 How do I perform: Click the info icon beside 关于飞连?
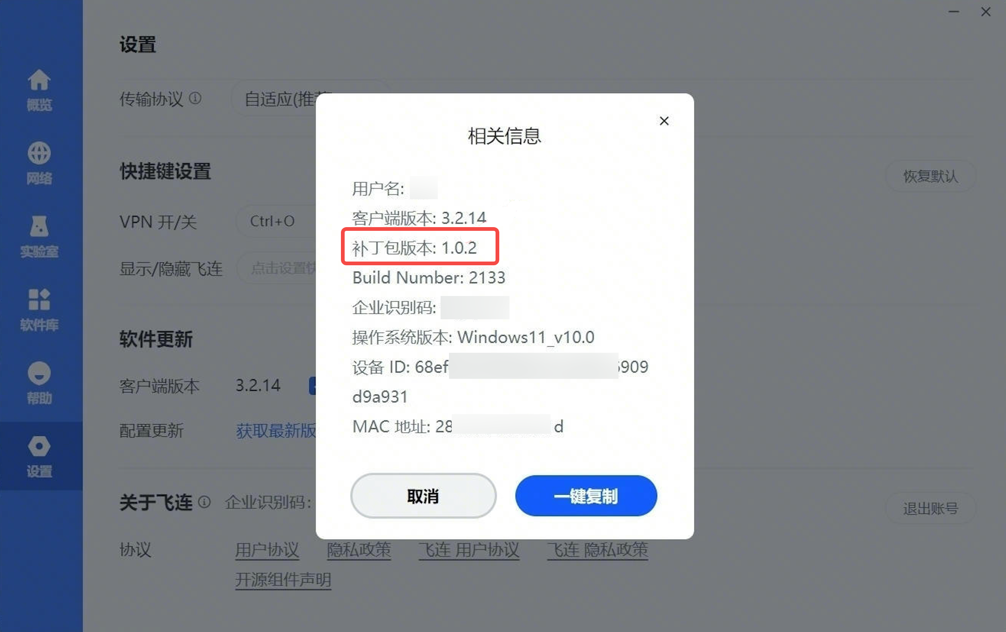point(204,502)
